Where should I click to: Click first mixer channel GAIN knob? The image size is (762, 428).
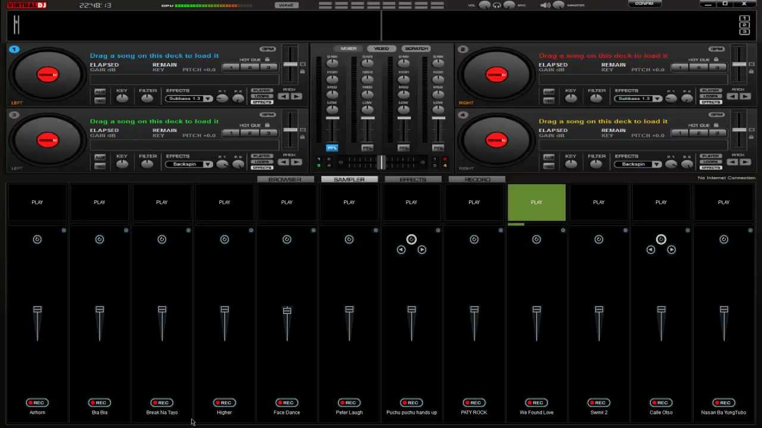tap(332, 63)
